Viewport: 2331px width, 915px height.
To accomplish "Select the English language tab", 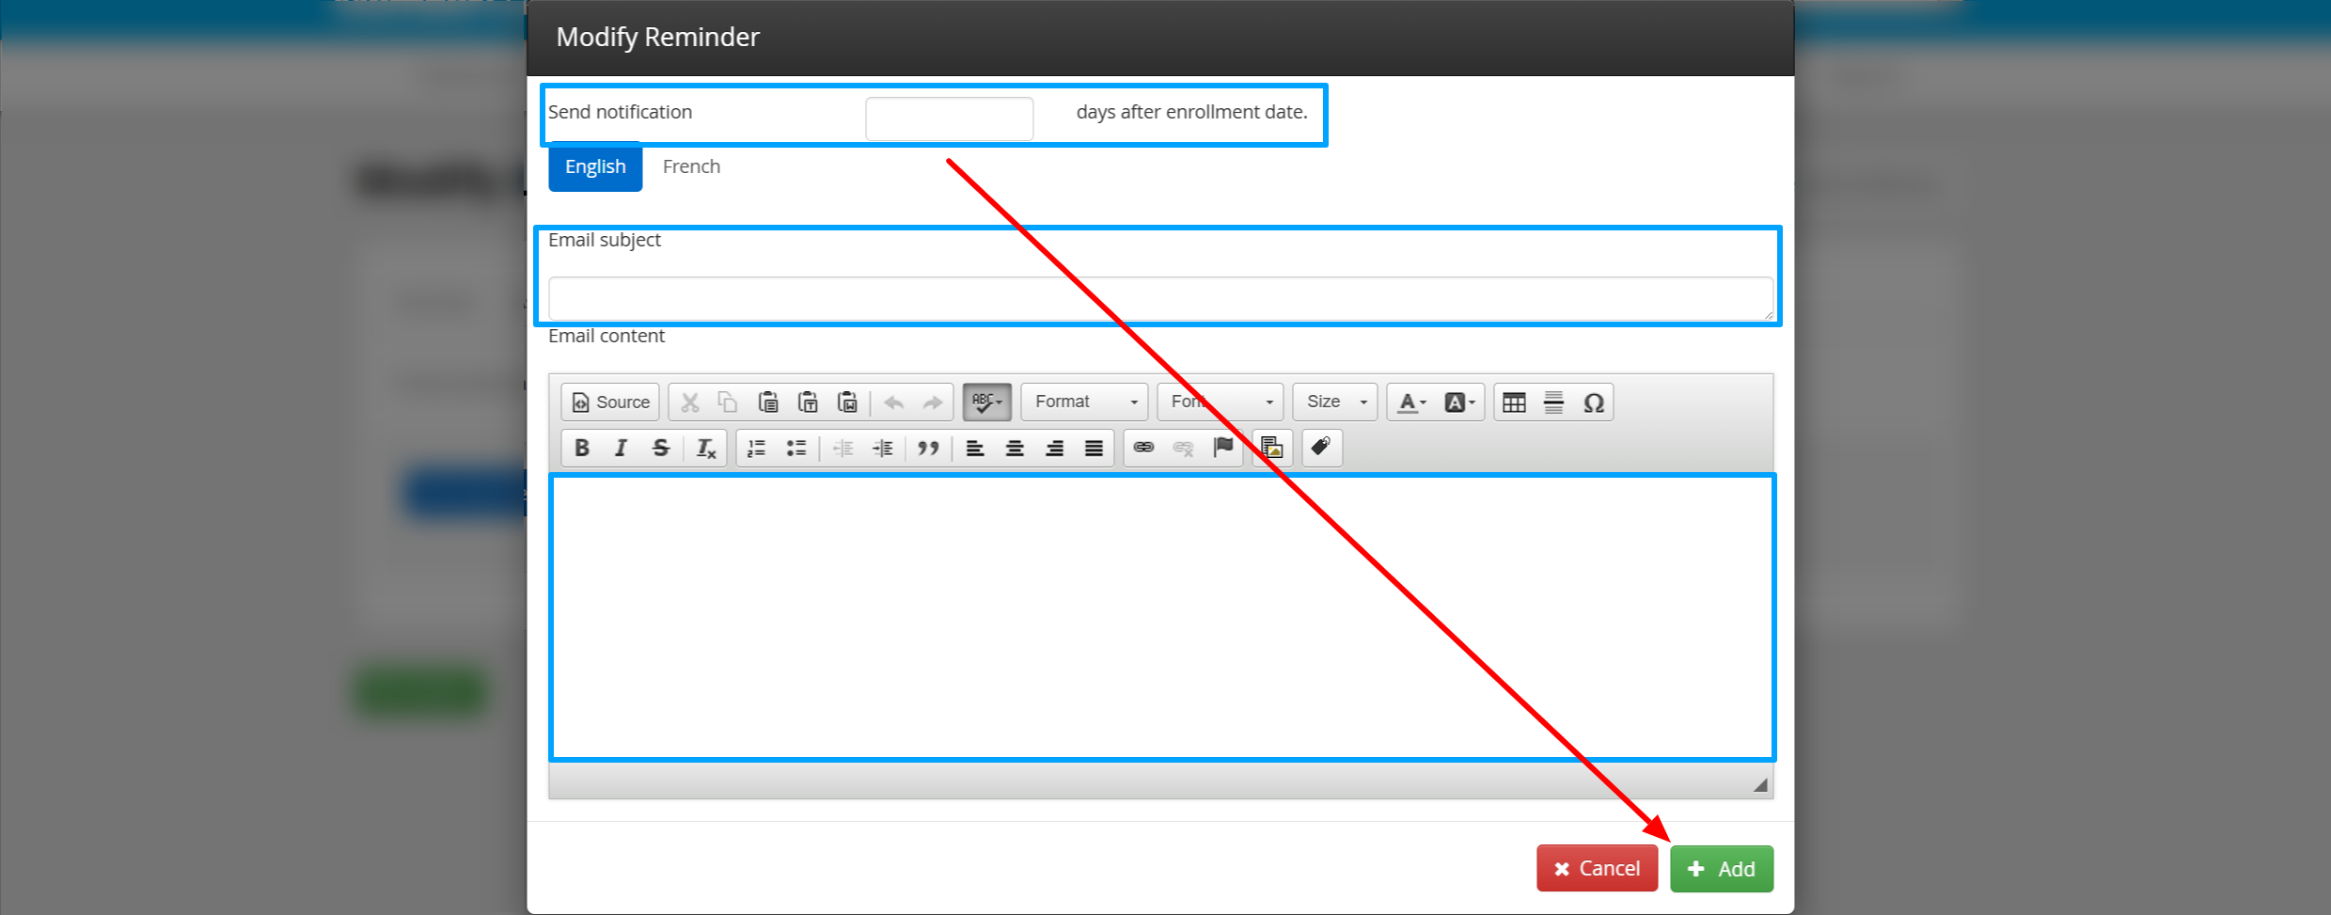I will [x=595, y=167].
